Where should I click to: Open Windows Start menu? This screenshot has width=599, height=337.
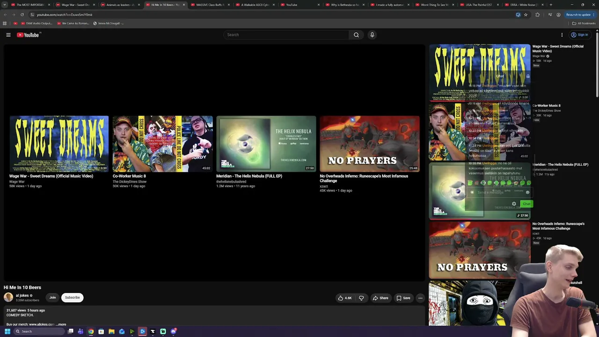[7, 331]
